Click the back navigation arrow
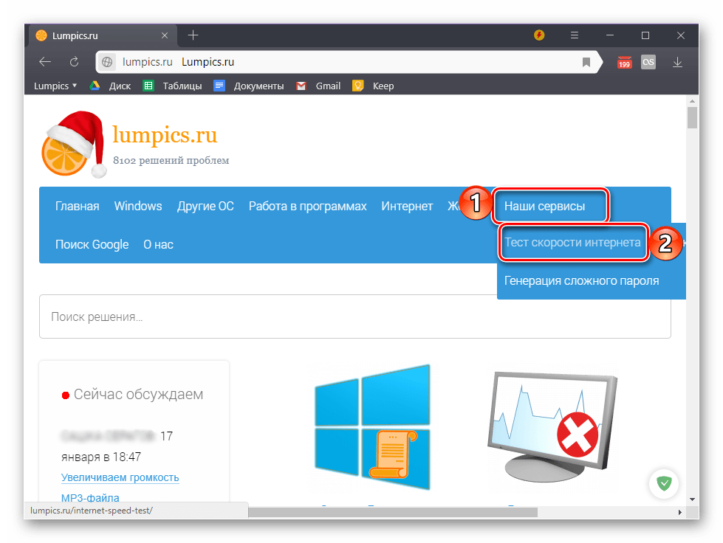The height and width of the screenshot is (543, 723). [x=45, y=62]
